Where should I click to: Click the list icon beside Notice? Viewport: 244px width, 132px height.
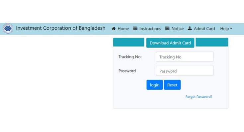pos(167,29)
